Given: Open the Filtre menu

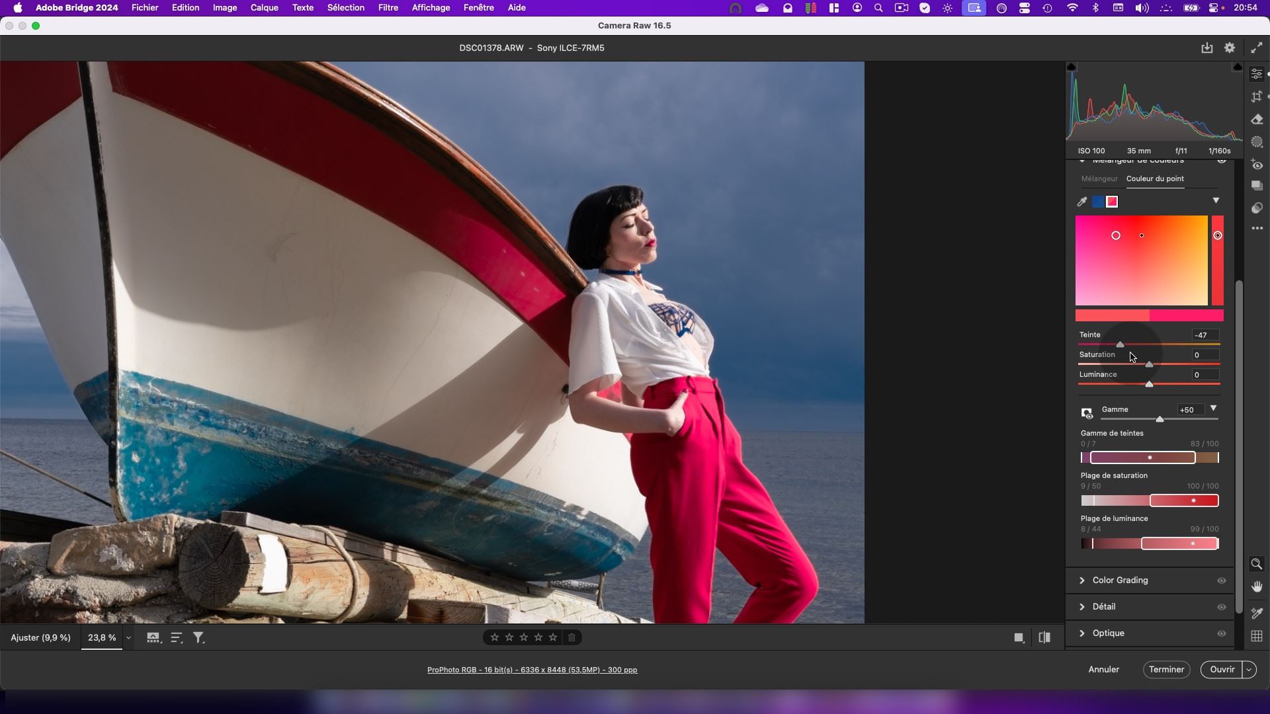Looking at the screenshot, I should tap(388, 8).
